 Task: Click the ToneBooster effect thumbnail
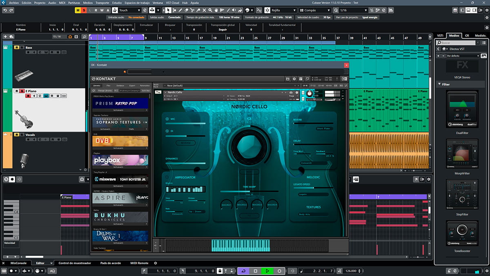(462, 233)
